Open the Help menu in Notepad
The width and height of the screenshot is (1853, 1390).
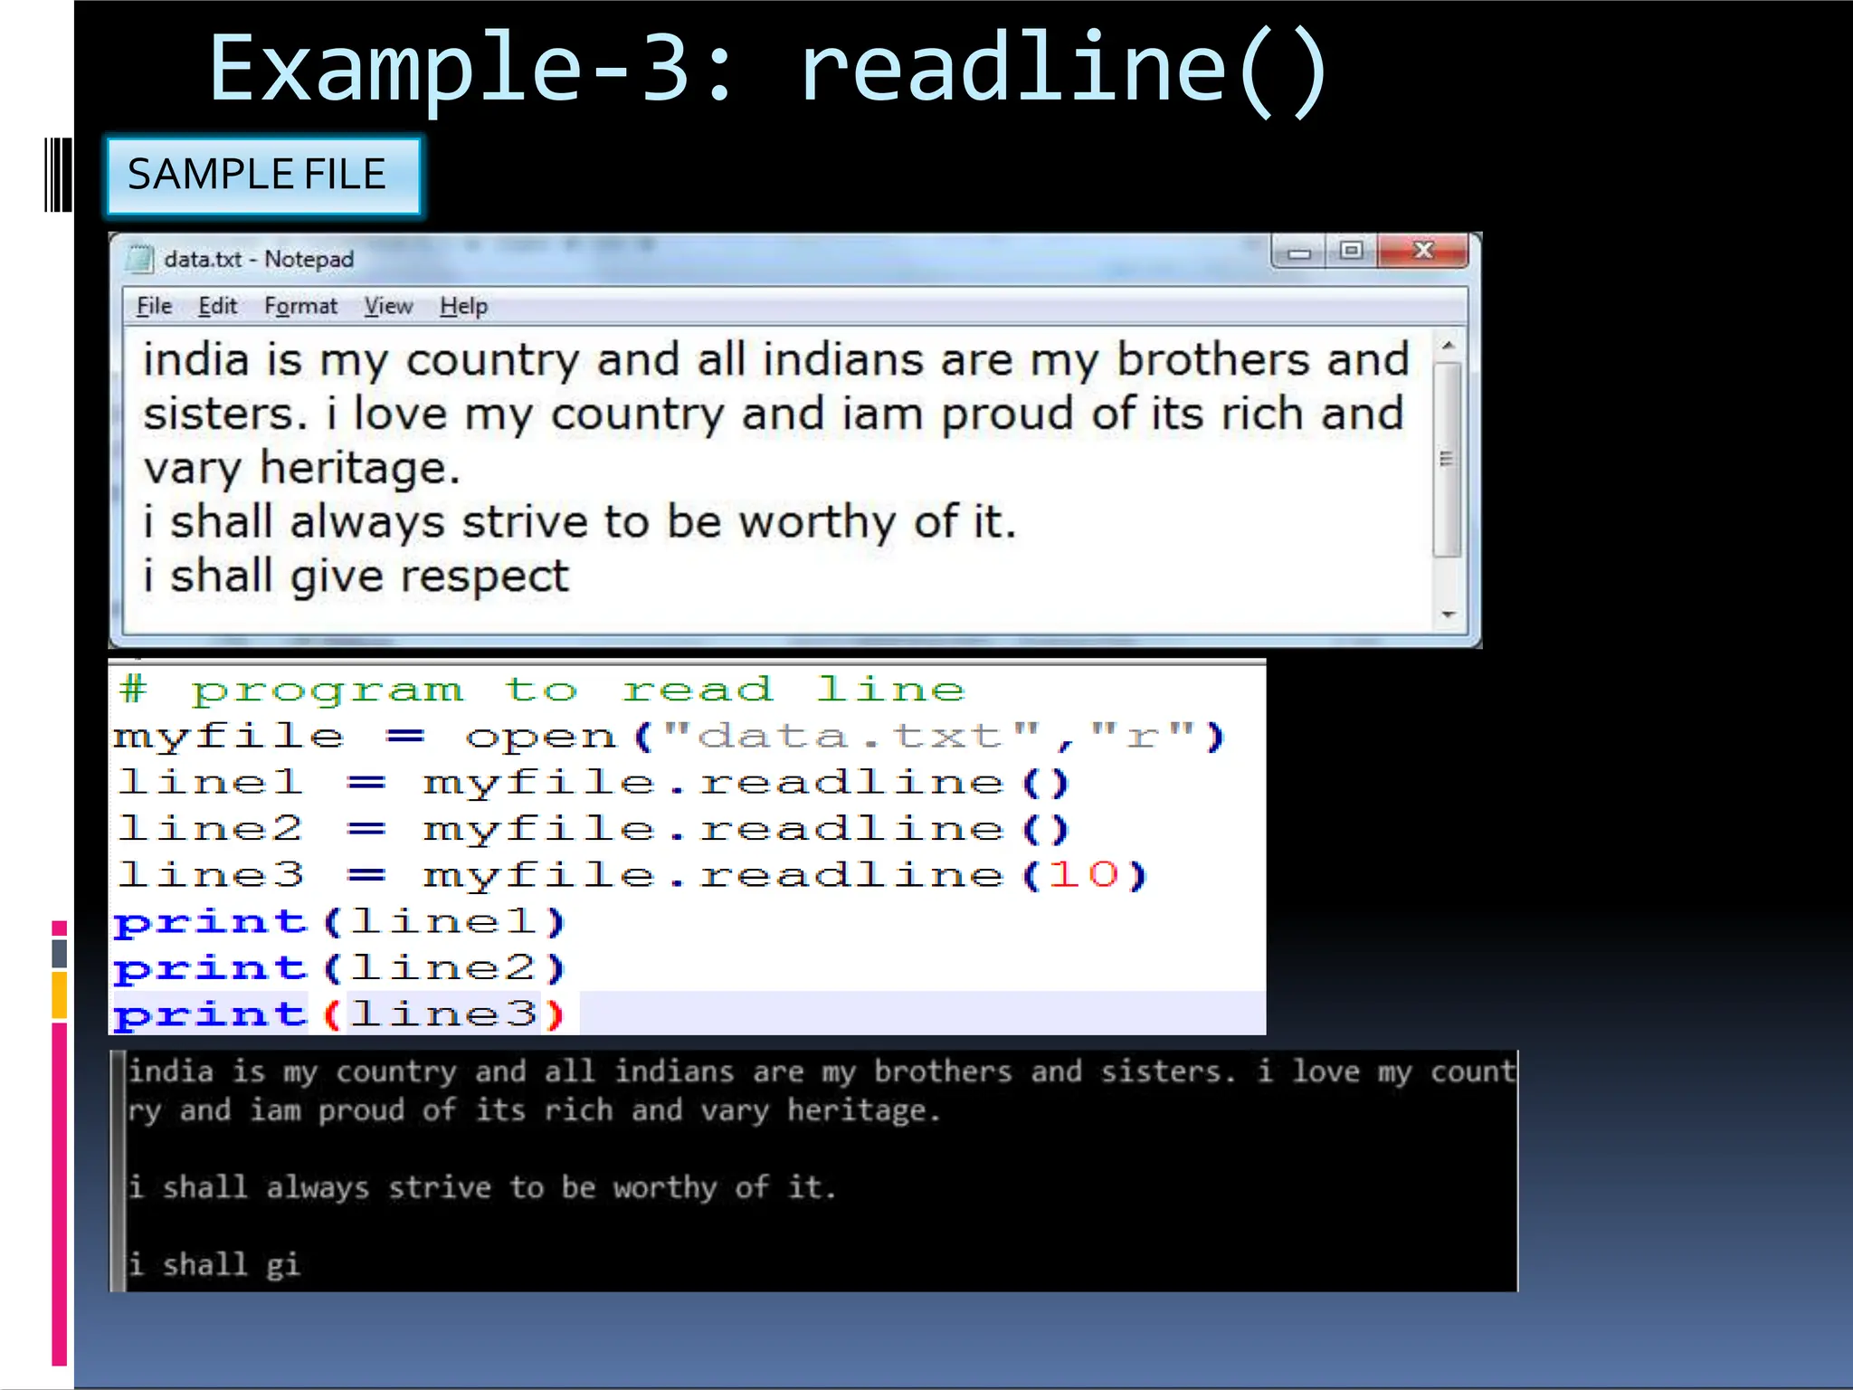pos(463,306)
